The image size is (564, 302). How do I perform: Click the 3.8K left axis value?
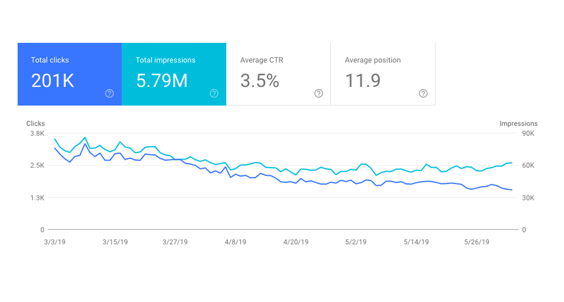37,133
